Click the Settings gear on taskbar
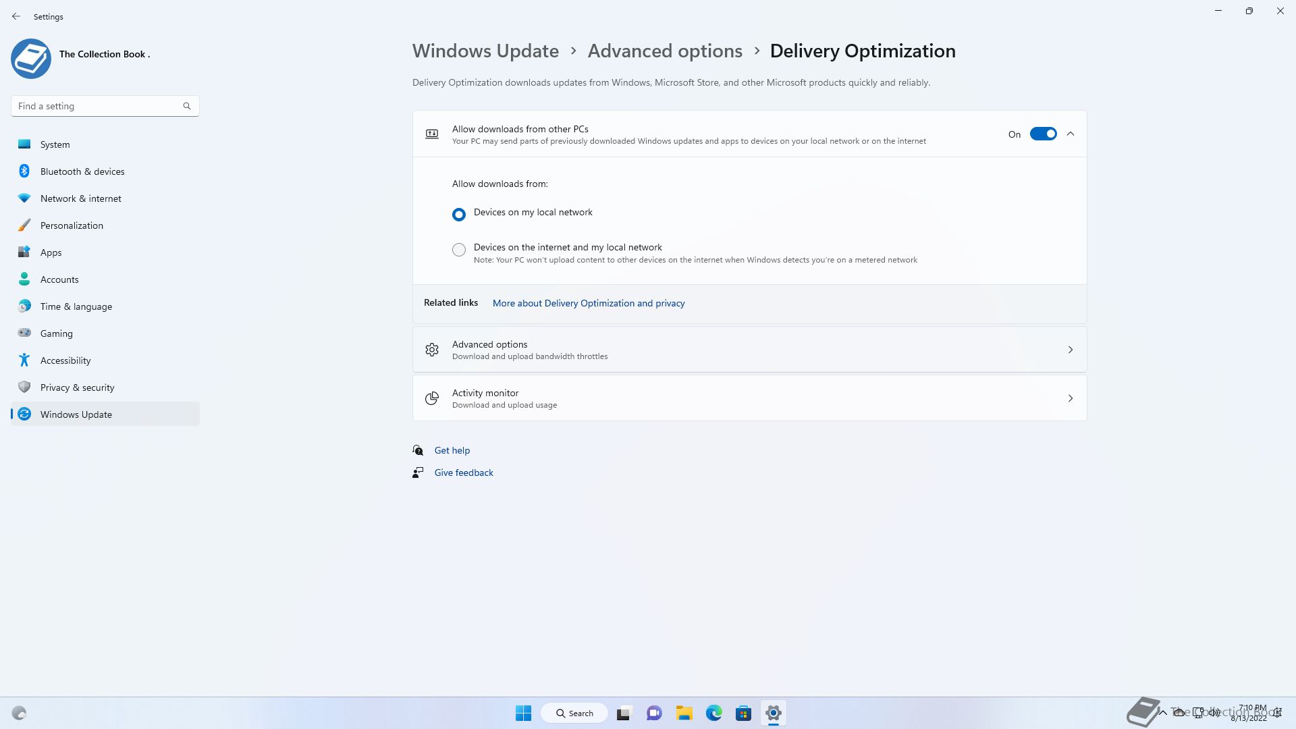This screenshot has height=729, width=1296. (x=774, y=713)
